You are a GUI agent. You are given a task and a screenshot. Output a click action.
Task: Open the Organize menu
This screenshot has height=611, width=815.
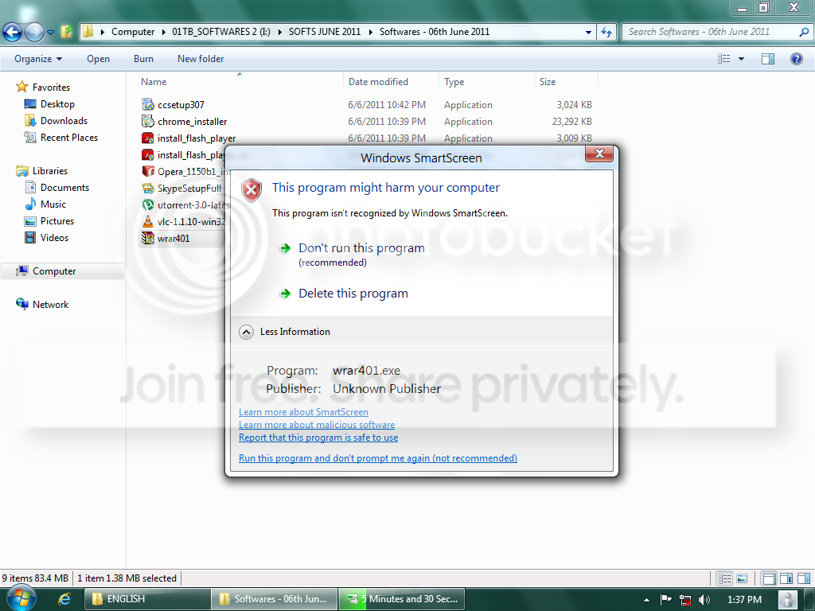(x=38, y=59)
